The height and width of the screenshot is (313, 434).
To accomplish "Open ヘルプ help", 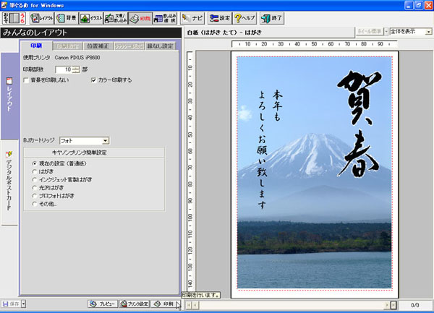I will point(245,17).
